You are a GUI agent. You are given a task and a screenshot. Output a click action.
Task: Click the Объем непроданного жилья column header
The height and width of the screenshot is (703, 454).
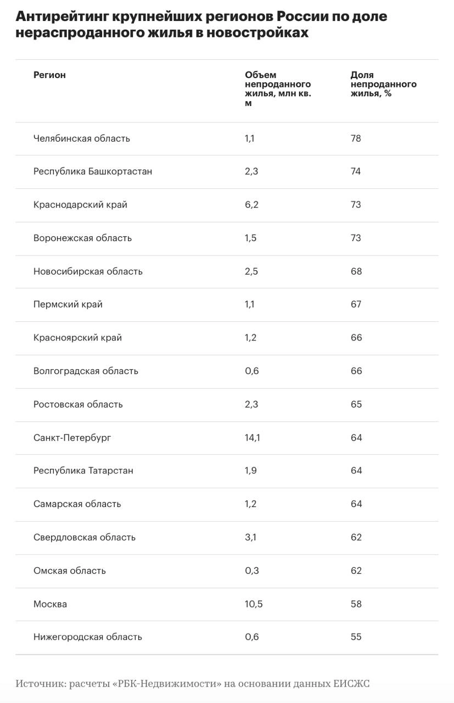pyautogui.click(x=278, y=89)
